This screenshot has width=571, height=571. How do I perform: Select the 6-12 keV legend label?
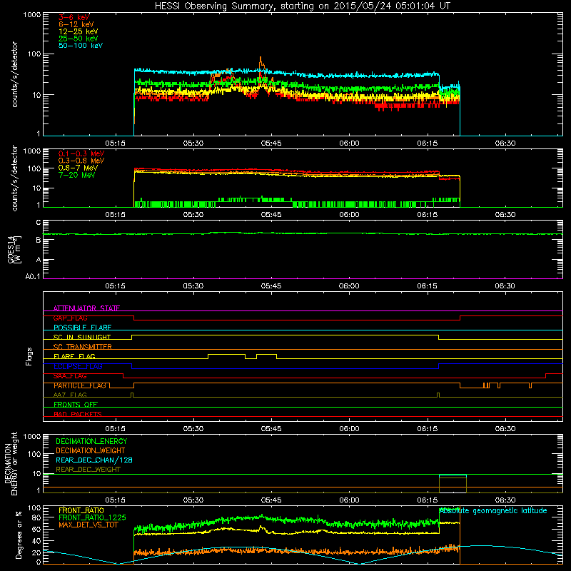(x=76, y=24)
